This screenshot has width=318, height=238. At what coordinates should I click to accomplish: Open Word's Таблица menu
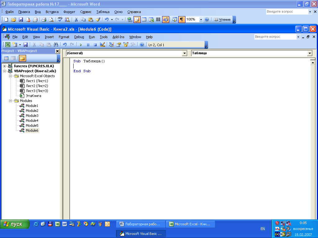(103, 12)
